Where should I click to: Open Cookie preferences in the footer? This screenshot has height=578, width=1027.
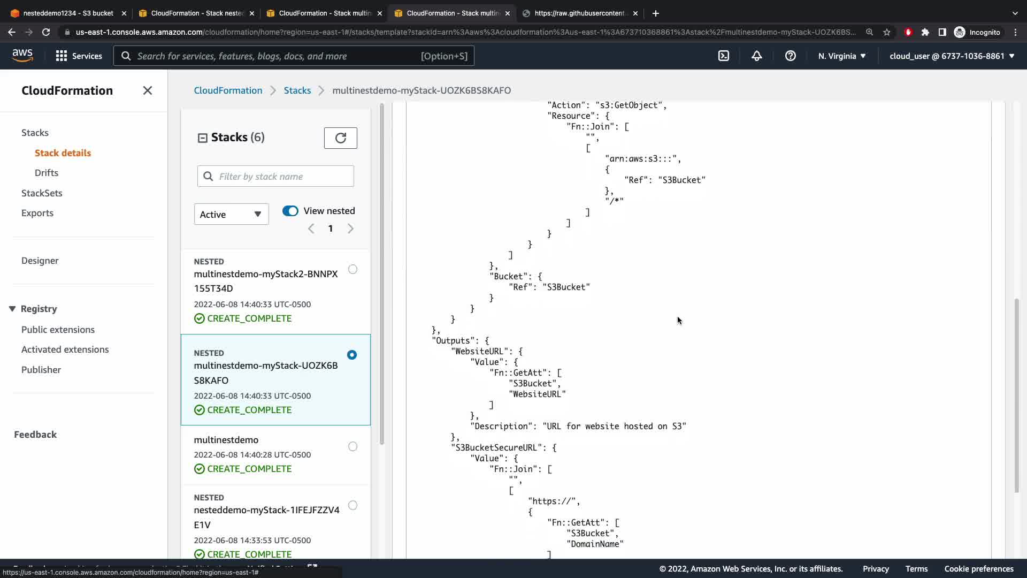(978, 568)
